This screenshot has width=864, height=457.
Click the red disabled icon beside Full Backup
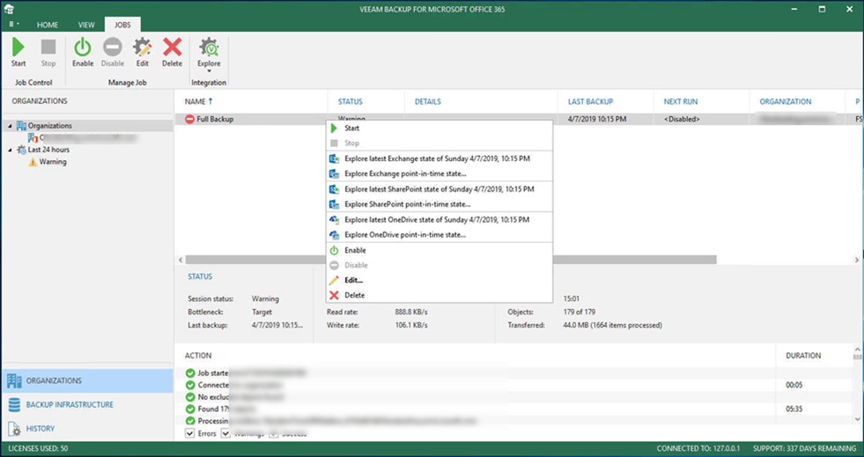(x=189, y=119)
